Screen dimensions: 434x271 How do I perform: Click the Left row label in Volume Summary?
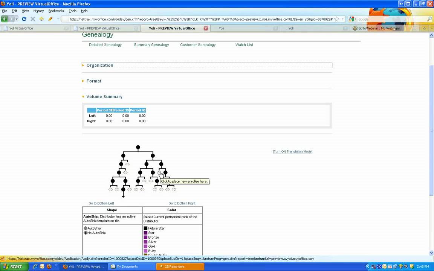pos(92,116)
